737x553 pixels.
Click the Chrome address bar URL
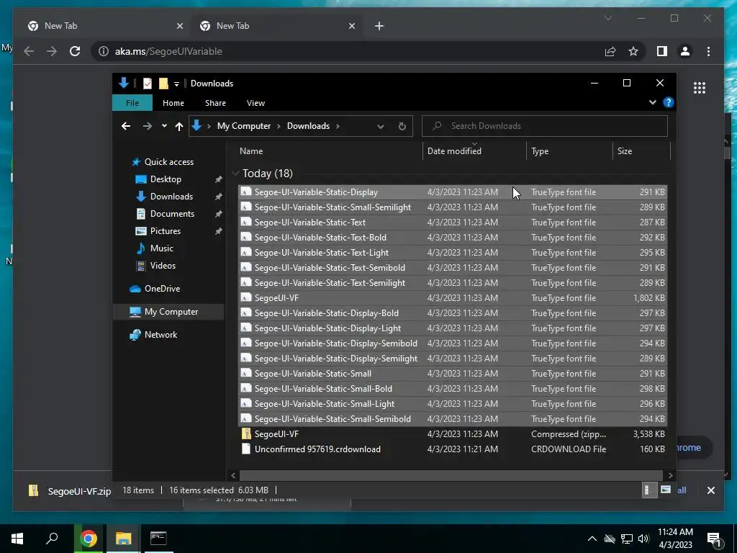[168, 51]
